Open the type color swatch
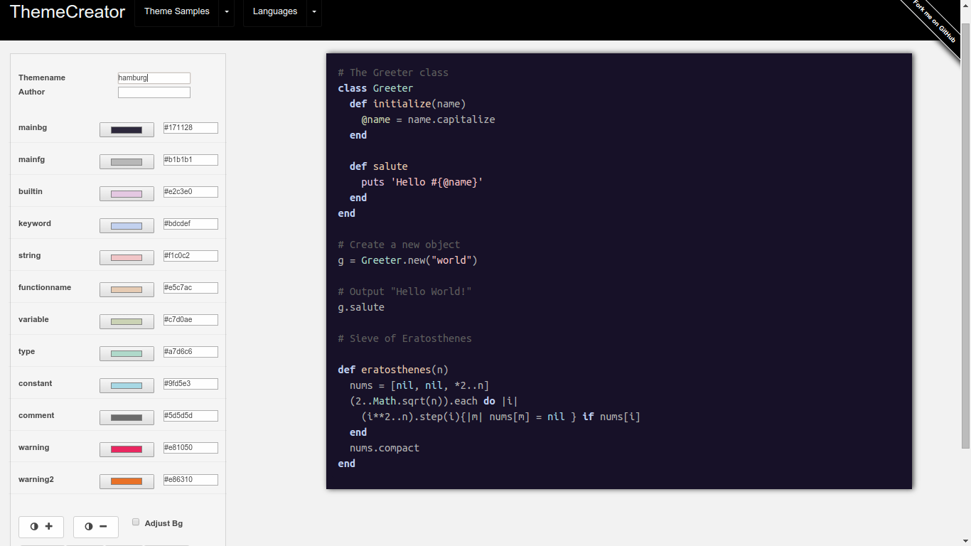The width and height of the screenshot is (971, 546). 127,353
